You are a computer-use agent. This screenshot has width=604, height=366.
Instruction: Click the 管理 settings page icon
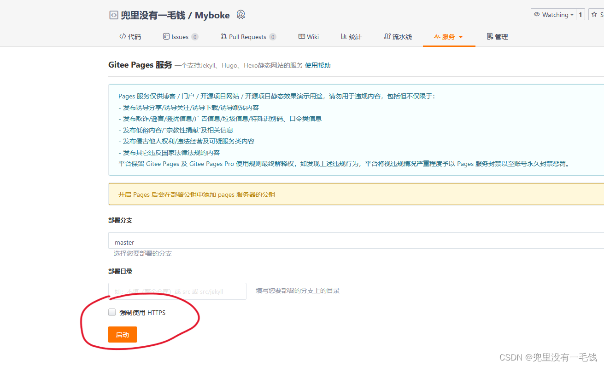point(490,36)
